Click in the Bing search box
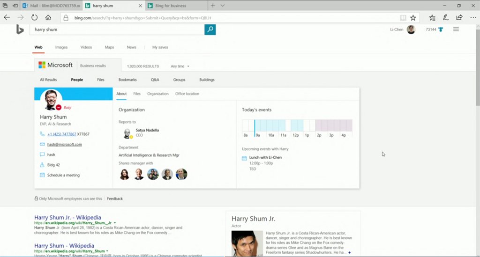 point(116,29)
